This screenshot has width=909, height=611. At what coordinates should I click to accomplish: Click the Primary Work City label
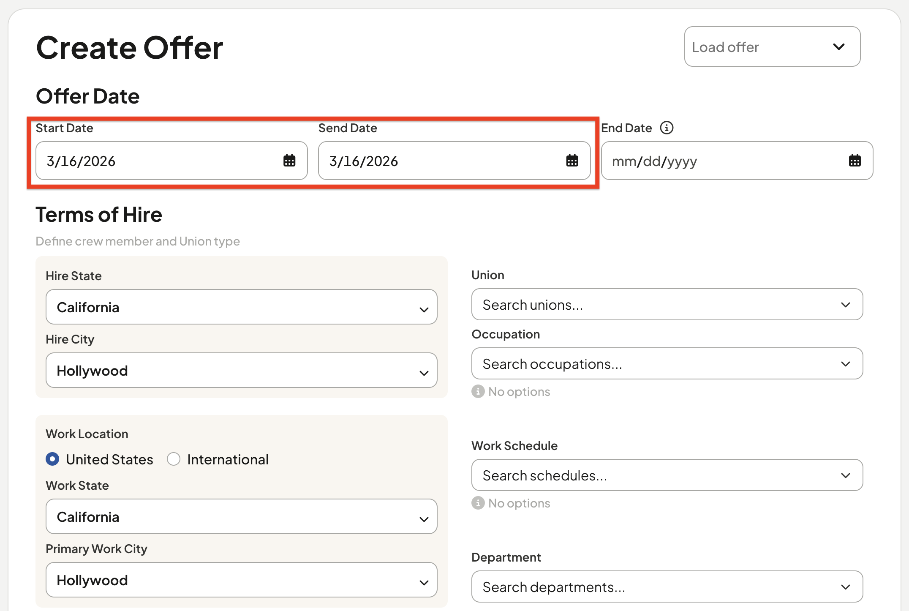pyautogui.click(x=96, y=549)
